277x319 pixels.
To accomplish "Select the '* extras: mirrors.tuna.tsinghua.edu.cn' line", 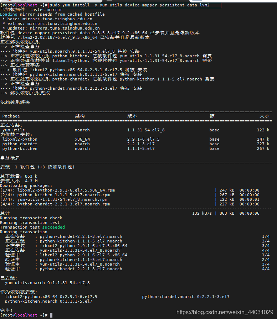I will [x=50, y=24].
